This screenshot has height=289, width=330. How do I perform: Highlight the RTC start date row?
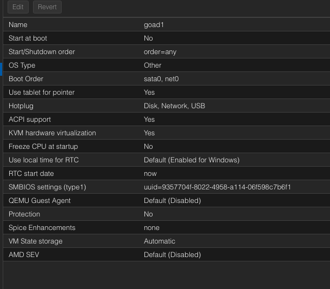(x=162, y=174)
